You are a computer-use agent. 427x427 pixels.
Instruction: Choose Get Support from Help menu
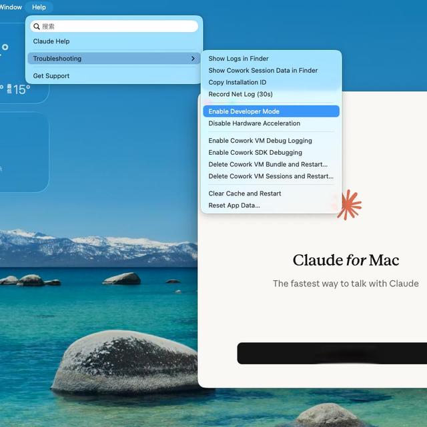tap(114, 76)
